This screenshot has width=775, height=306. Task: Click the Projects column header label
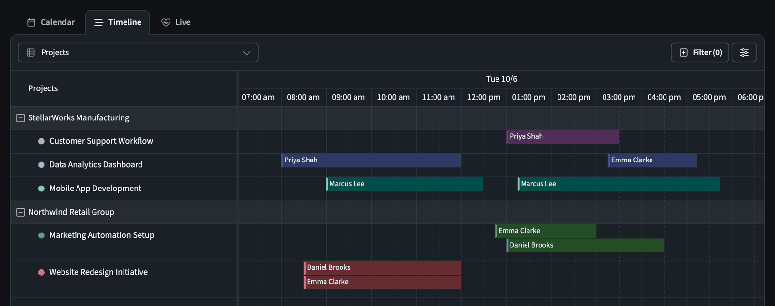click(43, 88)
